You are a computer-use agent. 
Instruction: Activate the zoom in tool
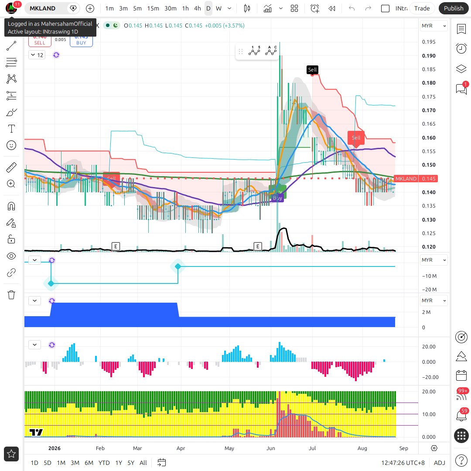pyautogui.click(x=11, y=184)
